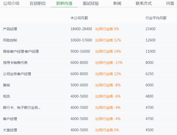Select the 产品经理 job title

coord(10,29)
